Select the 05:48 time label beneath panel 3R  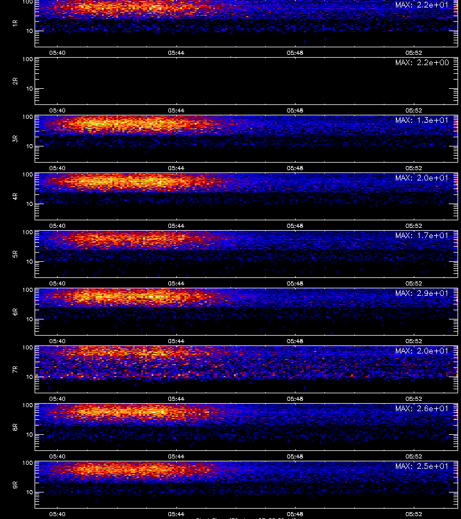tap(294, 168)
